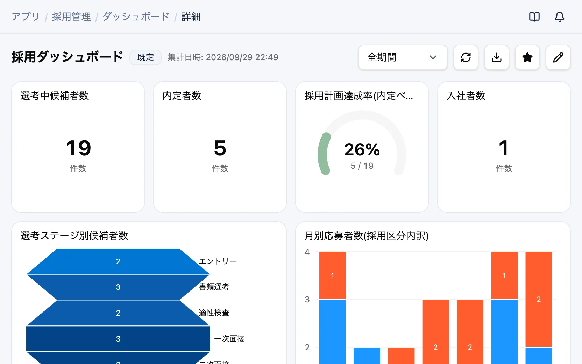Go to ダッシュボード breadcrumb

(136, 17)
